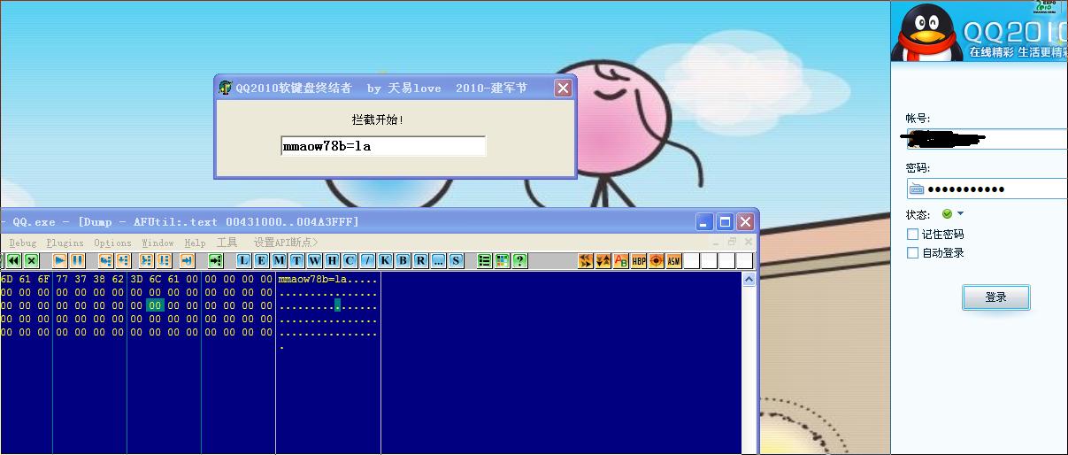Click the dump scrollbar up arrow
The width and height of the screenshot is (1068, 455).
click(x=749, y=280)
